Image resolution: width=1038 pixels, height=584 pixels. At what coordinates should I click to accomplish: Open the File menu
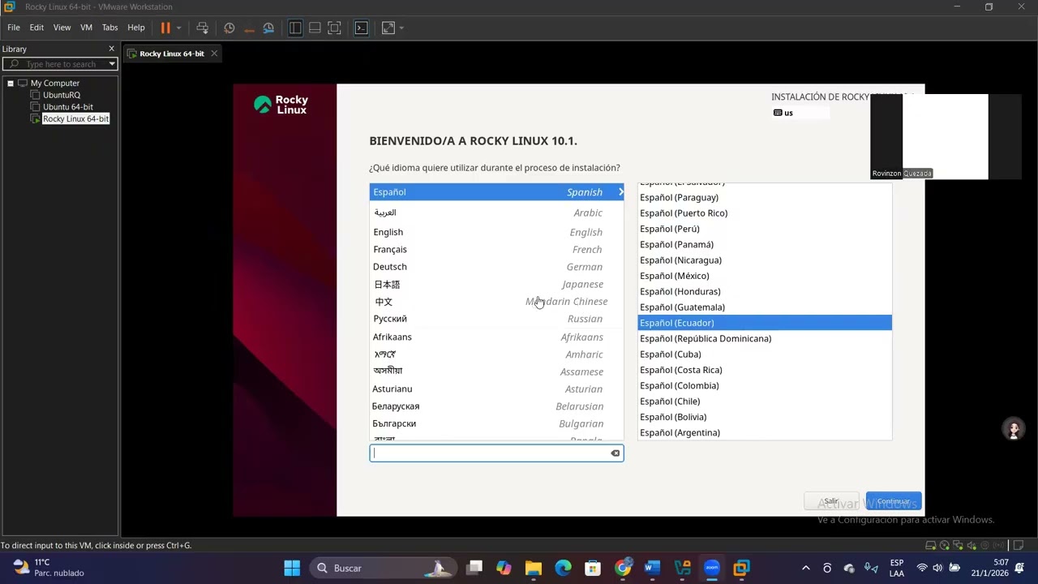14,28
